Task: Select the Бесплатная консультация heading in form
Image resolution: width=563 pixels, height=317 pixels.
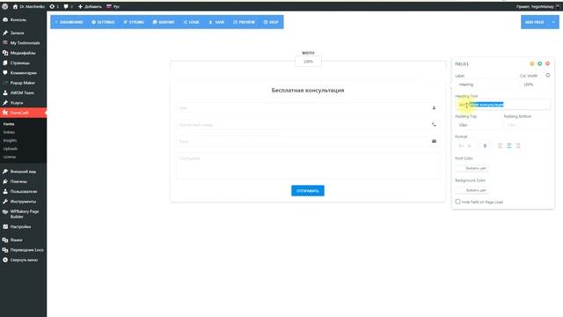Action: tap(308, 90)
